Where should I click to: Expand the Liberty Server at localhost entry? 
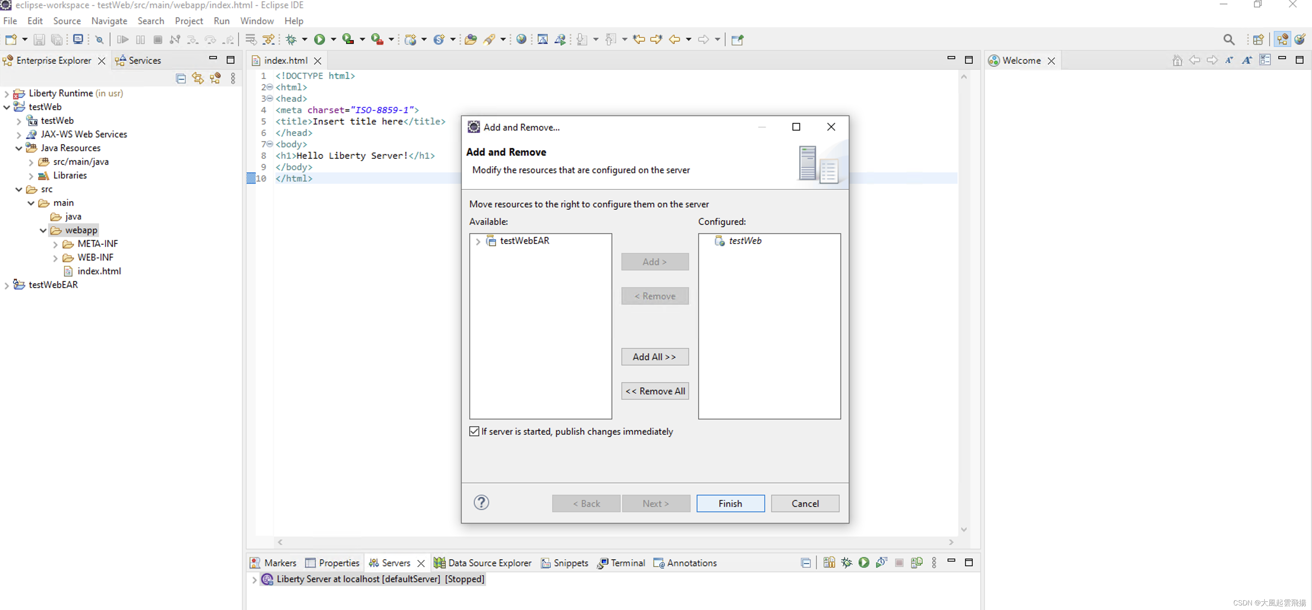tap(254, 580)
